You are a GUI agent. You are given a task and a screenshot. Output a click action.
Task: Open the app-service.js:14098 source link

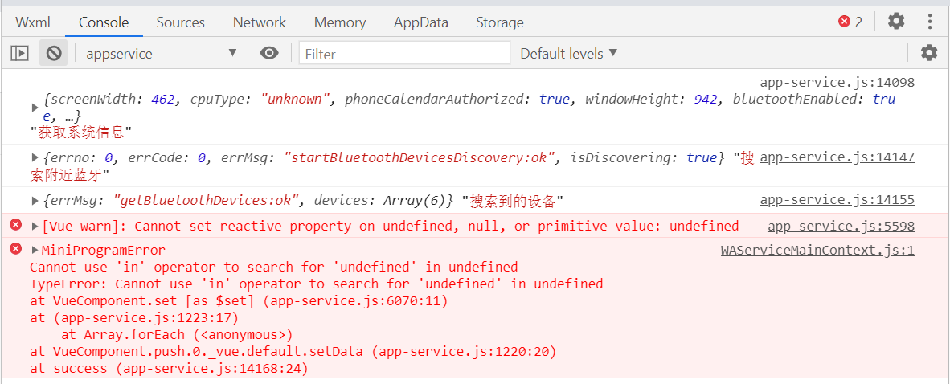pos(837,83)
